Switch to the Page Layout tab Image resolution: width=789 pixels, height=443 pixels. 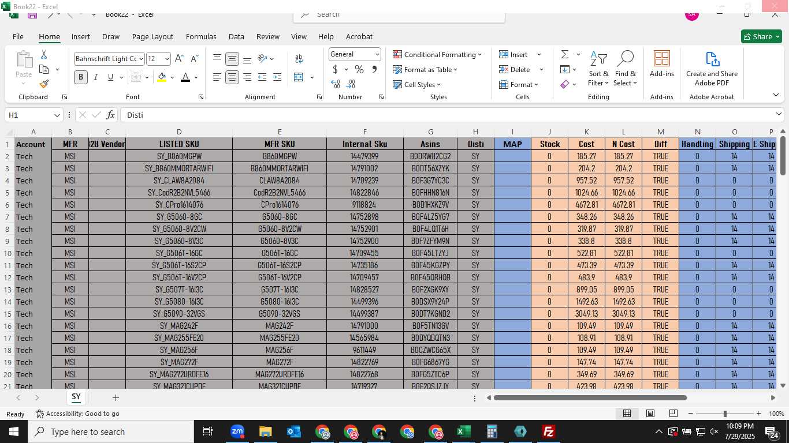[152, 36]
